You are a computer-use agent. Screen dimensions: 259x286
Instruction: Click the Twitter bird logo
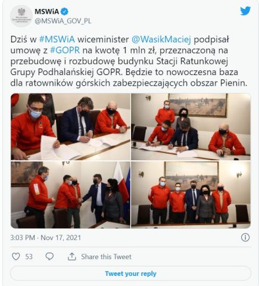[245, 11]
